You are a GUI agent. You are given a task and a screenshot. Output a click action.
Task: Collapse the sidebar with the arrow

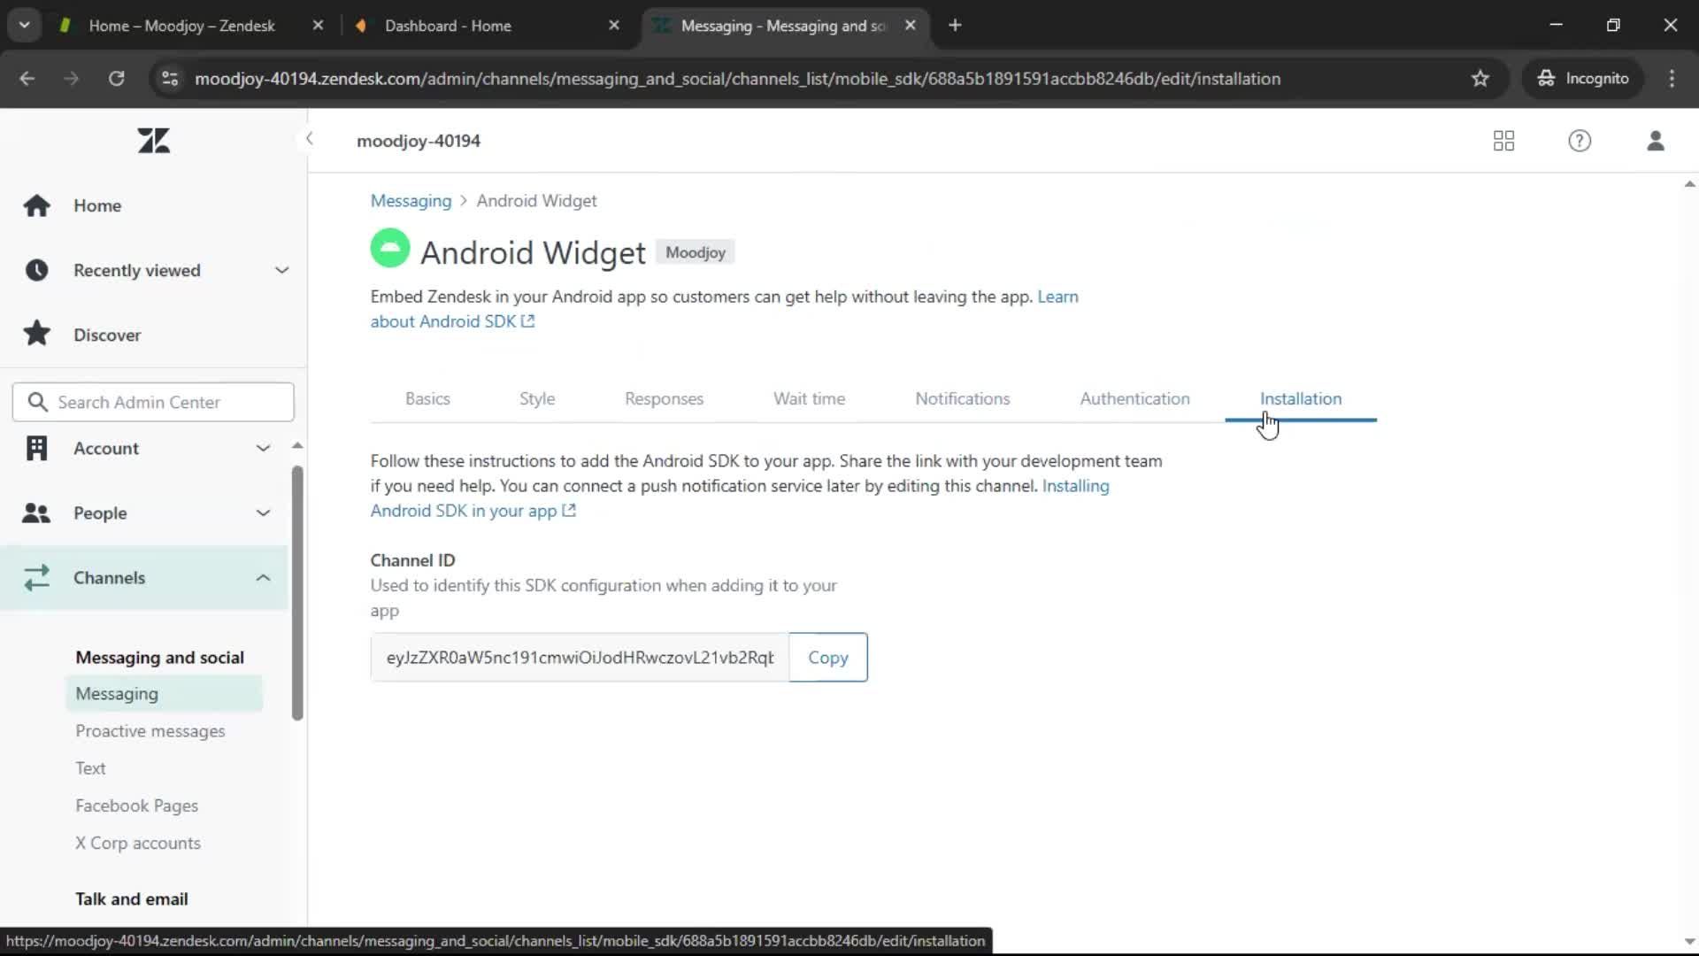point(309,139)
